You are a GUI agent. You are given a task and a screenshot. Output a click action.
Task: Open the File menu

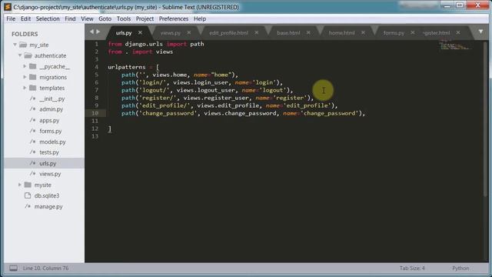pos(11,18)
